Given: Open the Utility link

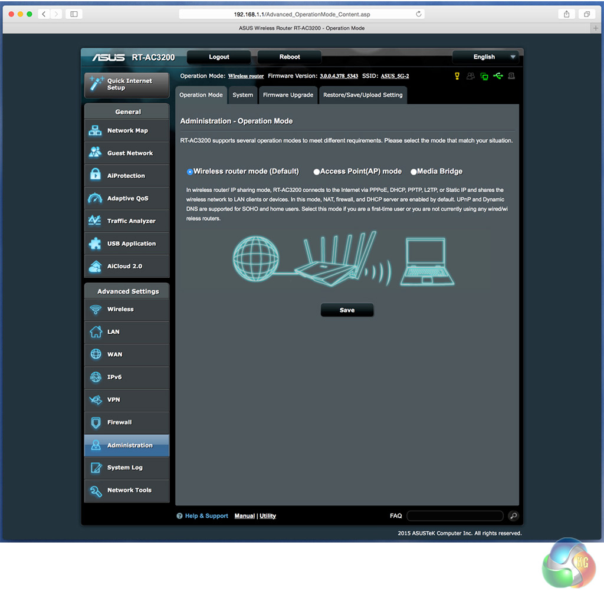Looking at the screenshot, I should tap(268, 516).
